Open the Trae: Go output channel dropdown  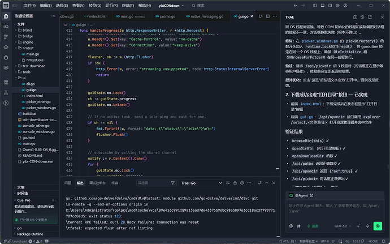201,183
